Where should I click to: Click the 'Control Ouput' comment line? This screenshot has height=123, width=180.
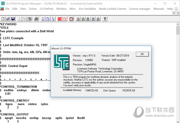(18, 66)
